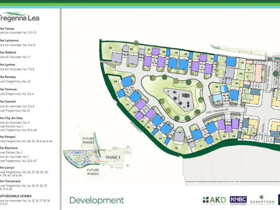This screenshot has height=210, width=280.
Task: Click plot 35 in the top-left corner
Action: tap(110, 48)
